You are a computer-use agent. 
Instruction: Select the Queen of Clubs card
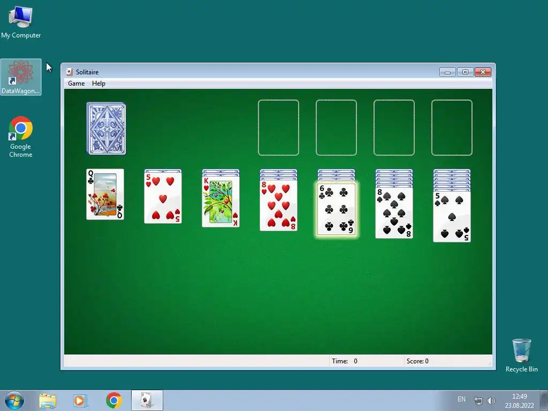click(x=105, y=194)
